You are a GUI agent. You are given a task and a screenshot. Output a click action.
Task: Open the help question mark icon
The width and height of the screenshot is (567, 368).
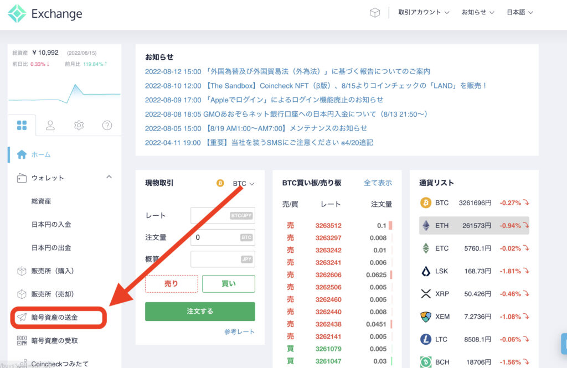point(107,126)
